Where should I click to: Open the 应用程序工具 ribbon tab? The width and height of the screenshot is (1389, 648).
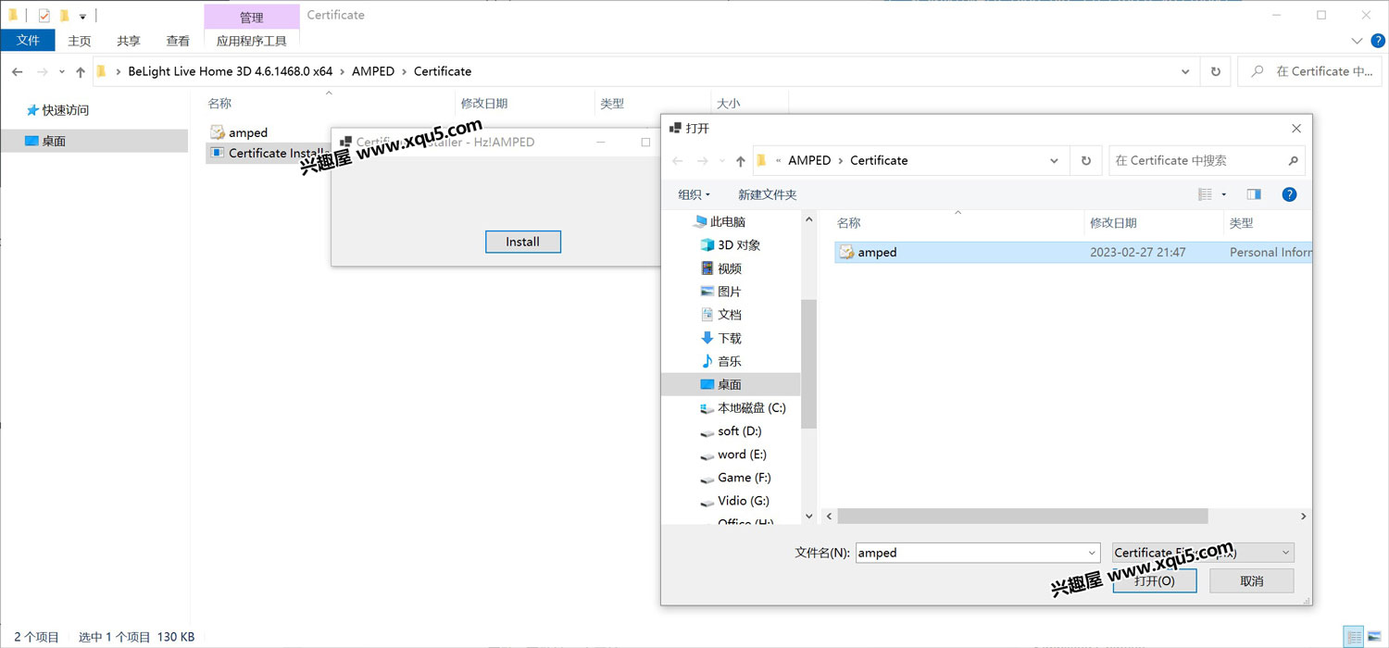252,41
